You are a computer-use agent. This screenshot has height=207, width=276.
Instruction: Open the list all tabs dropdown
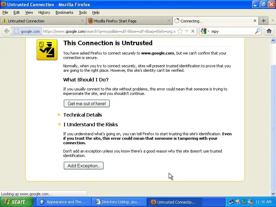(x=273, y=21)
